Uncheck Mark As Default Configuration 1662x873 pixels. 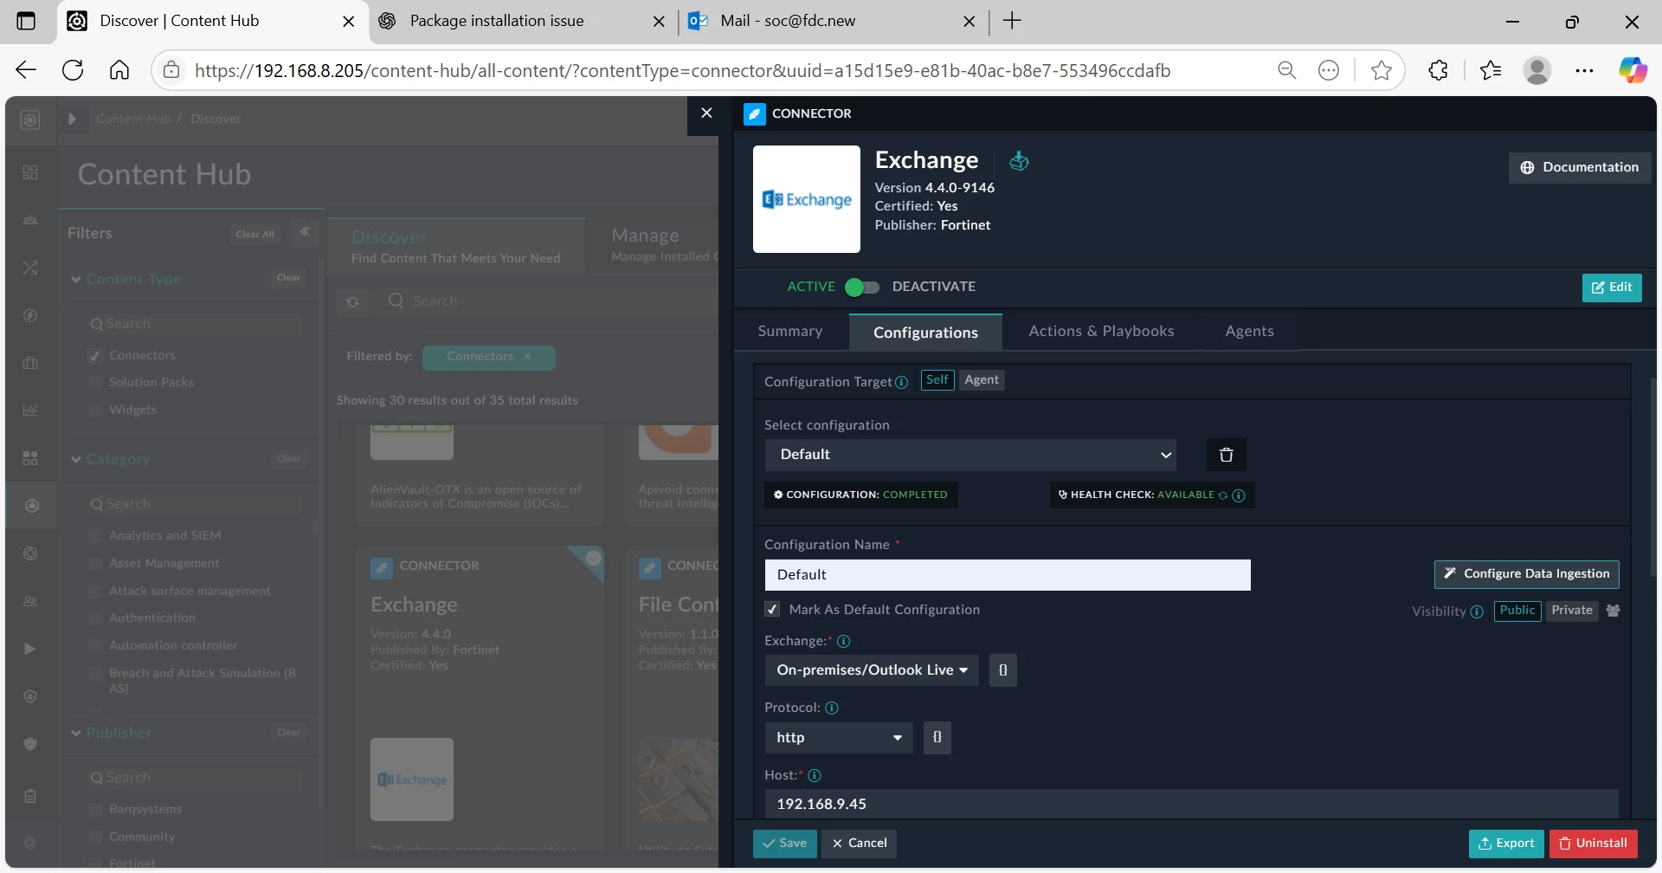pos(772,610)
